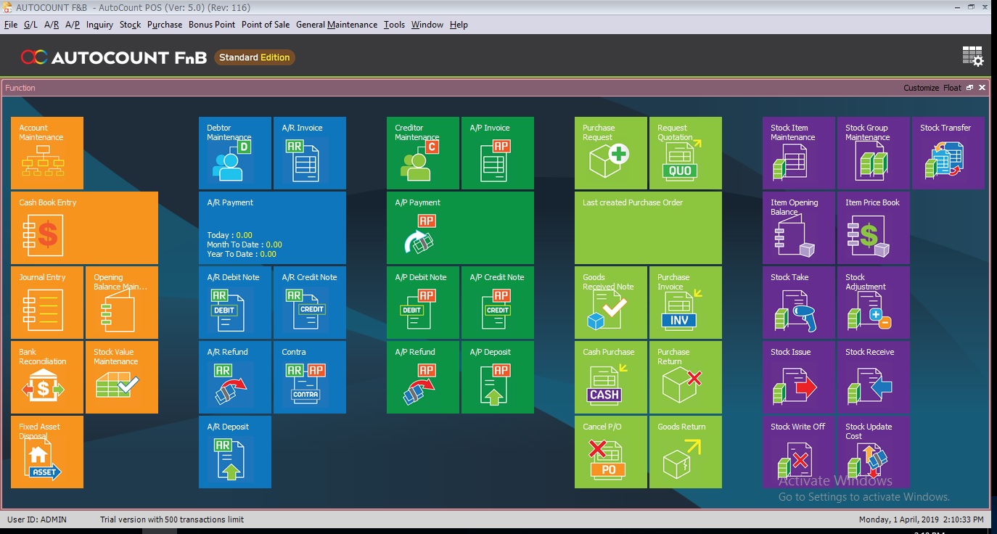
Task: Open the General Maintenance menu
Action: click(337, 25)
